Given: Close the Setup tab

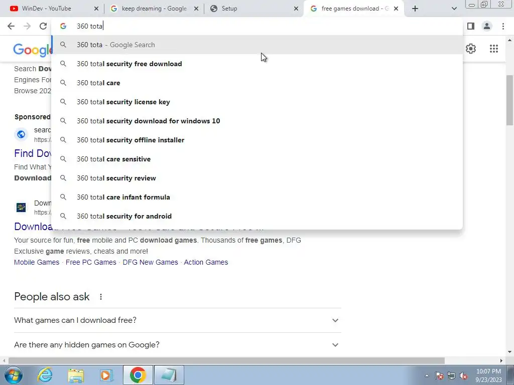Looking at the screenshot, I should click(x=296, y=9).
